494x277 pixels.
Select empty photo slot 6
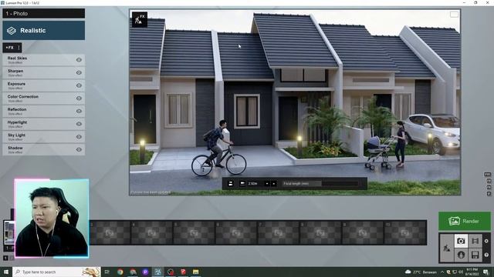236,232
